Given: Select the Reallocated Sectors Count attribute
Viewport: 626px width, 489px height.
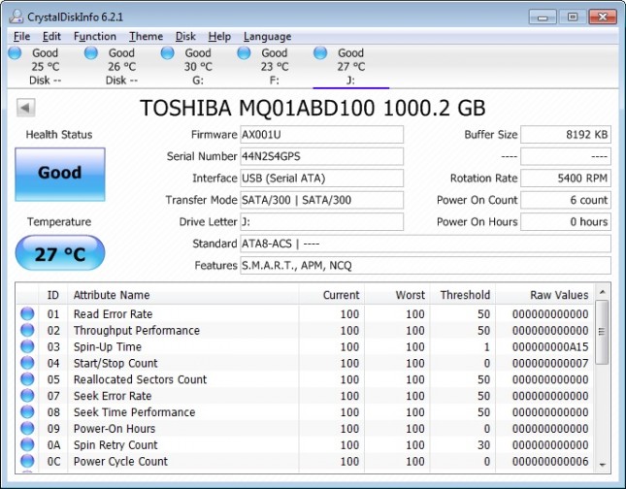Looking at the screenshot, I should 140,379.
